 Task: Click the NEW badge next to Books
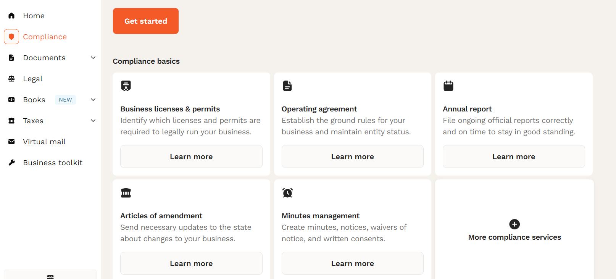[65, 100]
